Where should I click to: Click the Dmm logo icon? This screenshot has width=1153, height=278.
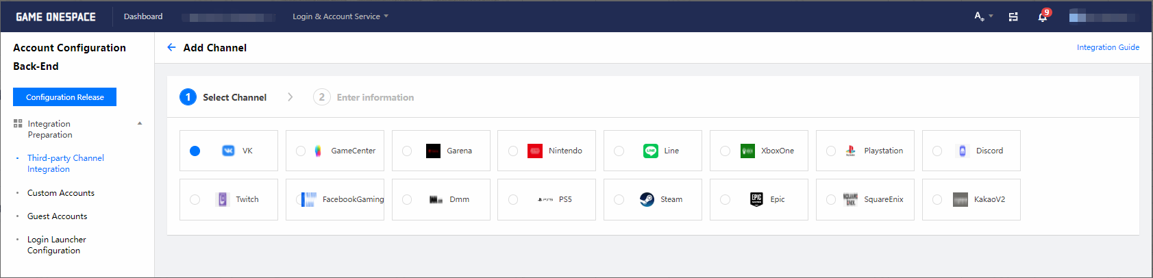[436, 199]
